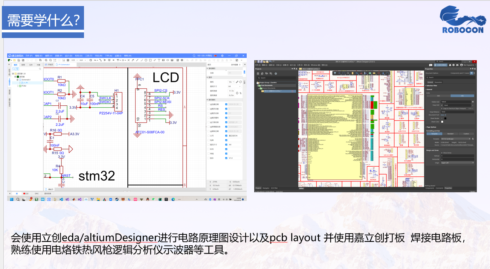
Task: Open Window menu in Altium menu bar
Action: 316,65
